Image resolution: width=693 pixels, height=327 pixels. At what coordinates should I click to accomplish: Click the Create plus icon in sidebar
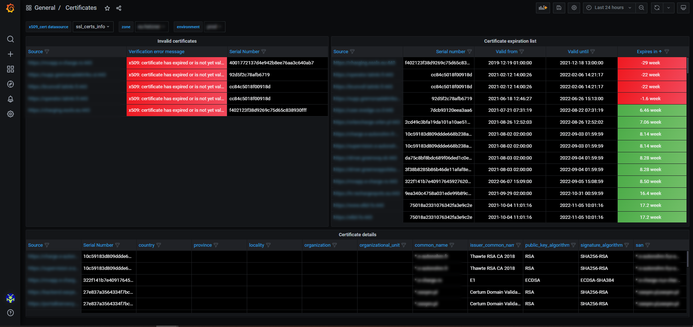[x=10, y=54]
